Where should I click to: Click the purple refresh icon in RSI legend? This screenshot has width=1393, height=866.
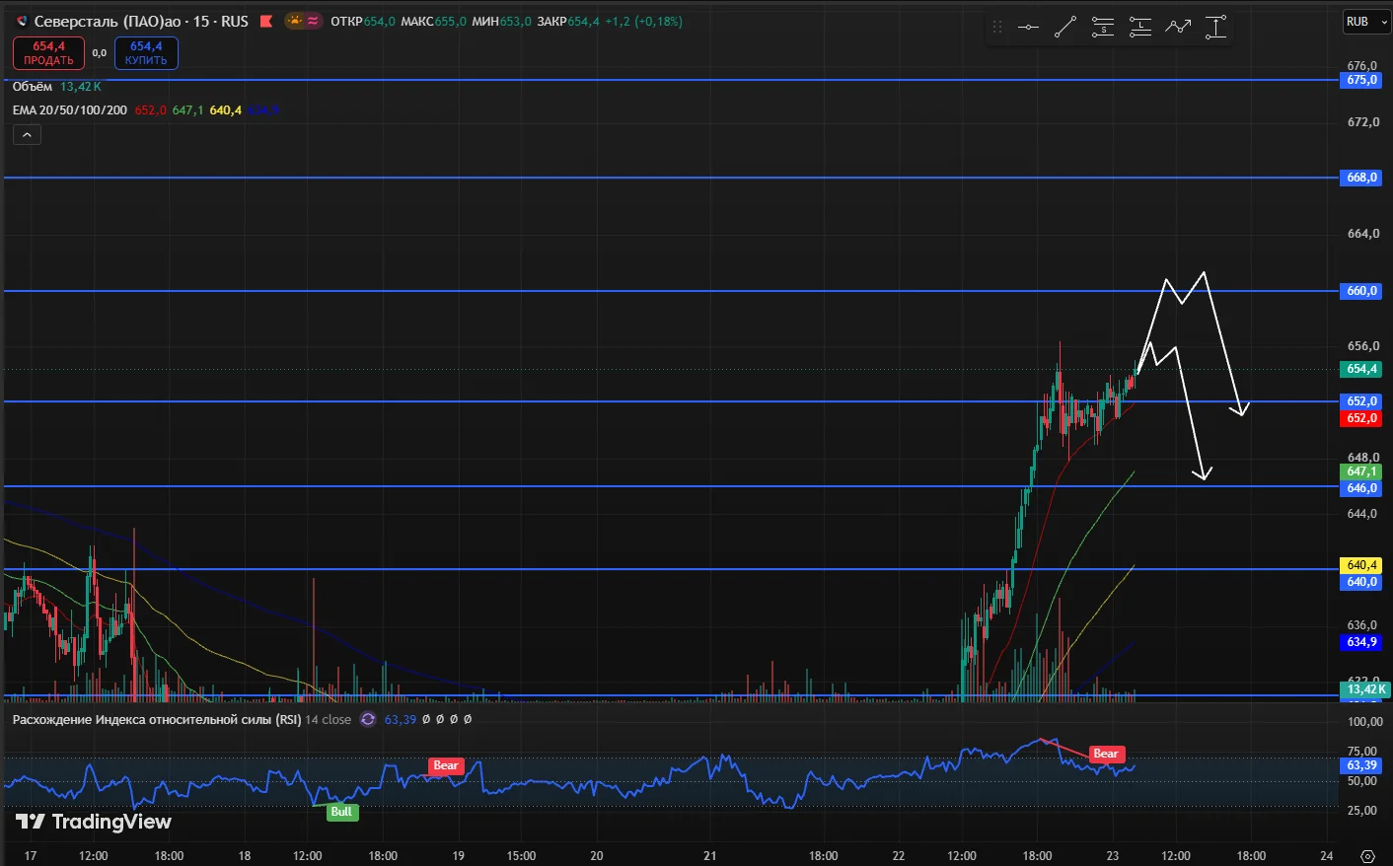pyautogui.click(x=368, y=719)
